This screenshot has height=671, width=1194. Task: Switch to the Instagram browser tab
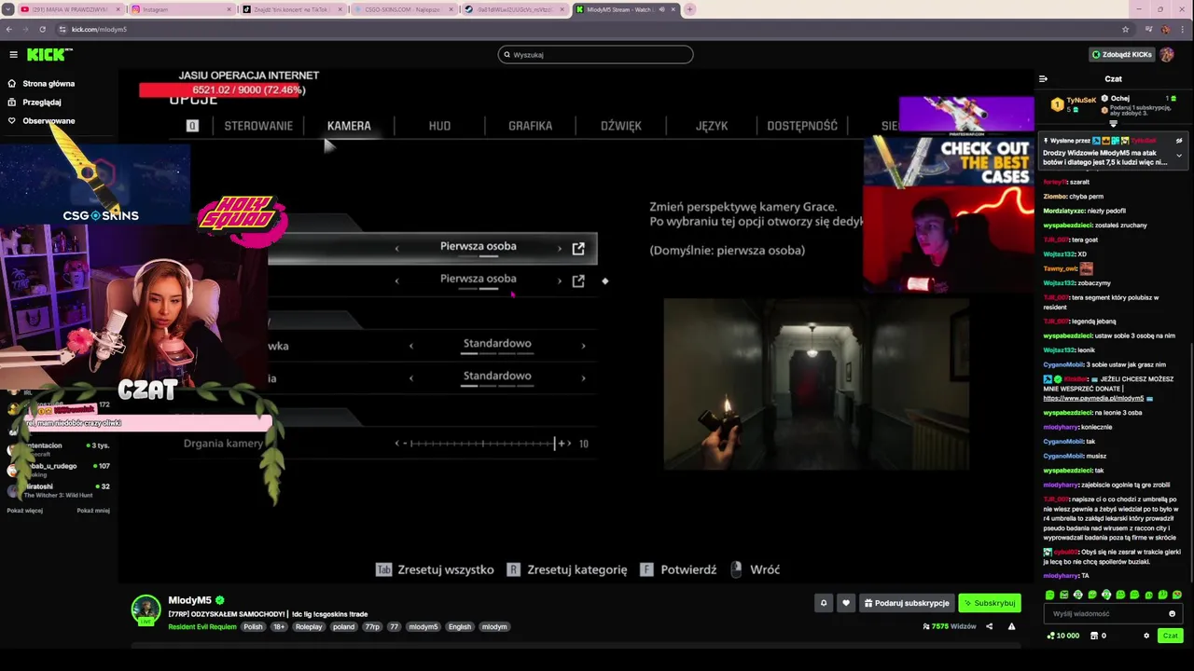click(182, 9)
